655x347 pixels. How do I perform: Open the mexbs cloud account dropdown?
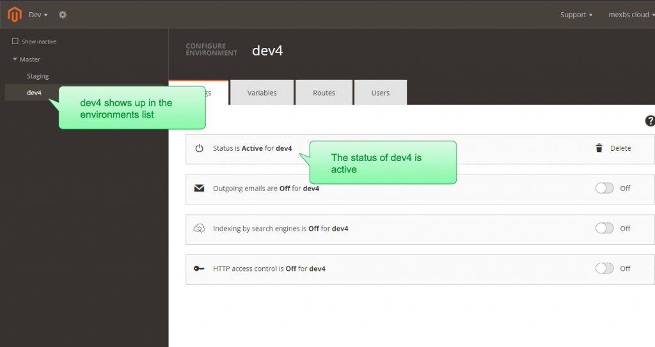click(631, 15)
